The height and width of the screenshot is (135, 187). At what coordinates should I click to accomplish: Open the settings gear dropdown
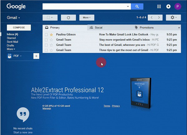[x=173, y=18]
